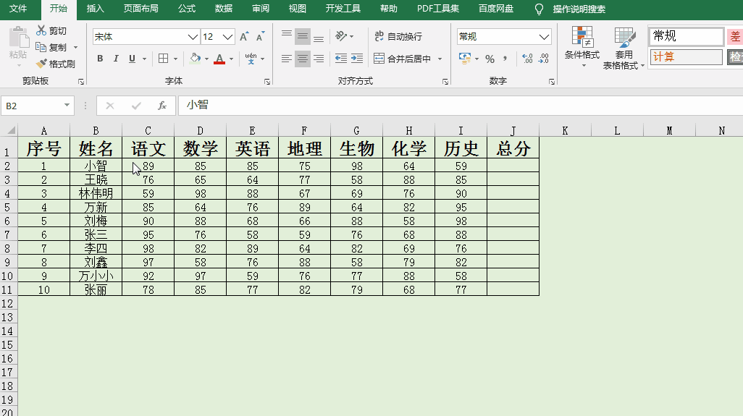Open Font dialog launcher
This screenshot has height=416, width=743.
click(x=266, y=82)
